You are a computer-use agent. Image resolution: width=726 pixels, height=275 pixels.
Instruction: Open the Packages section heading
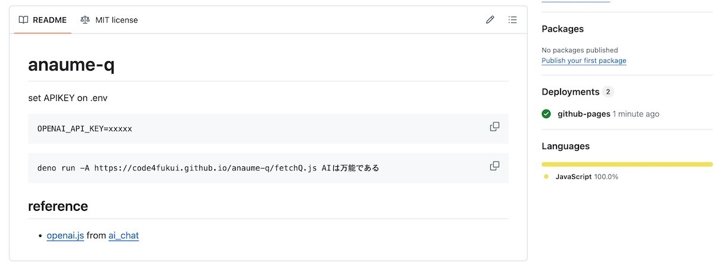(562, 29)
